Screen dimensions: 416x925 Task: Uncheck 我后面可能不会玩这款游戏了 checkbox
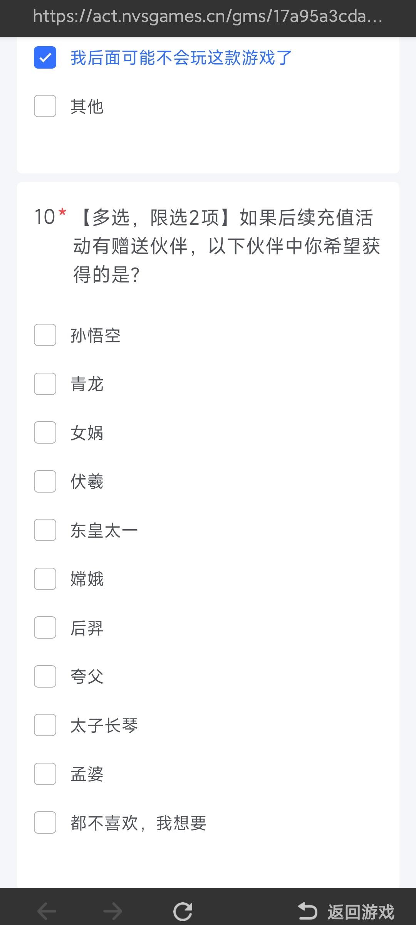(x=45, y=57)
